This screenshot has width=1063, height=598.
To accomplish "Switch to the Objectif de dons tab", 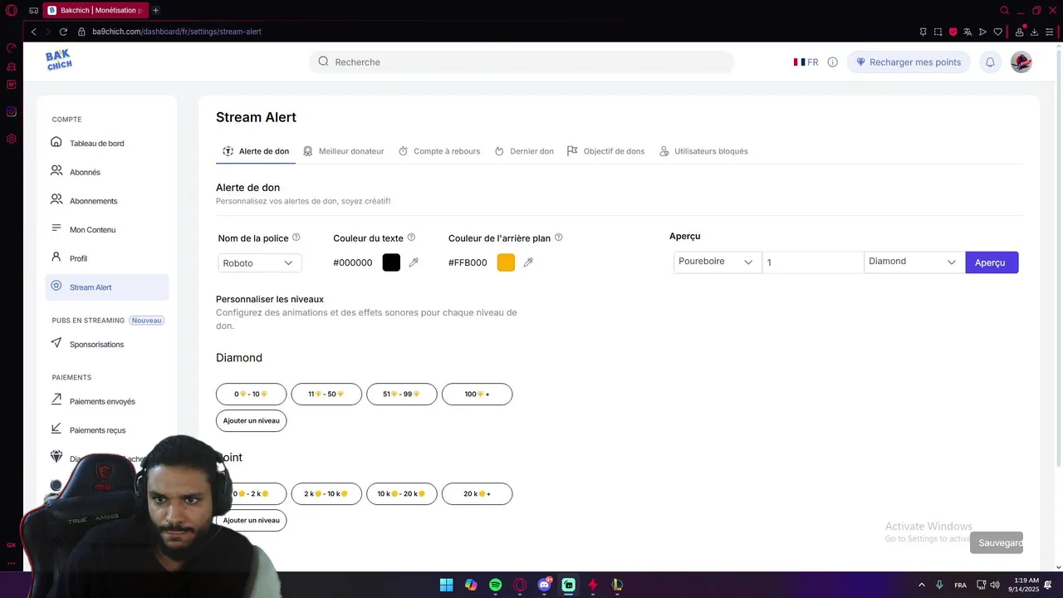I will point(605,151).
